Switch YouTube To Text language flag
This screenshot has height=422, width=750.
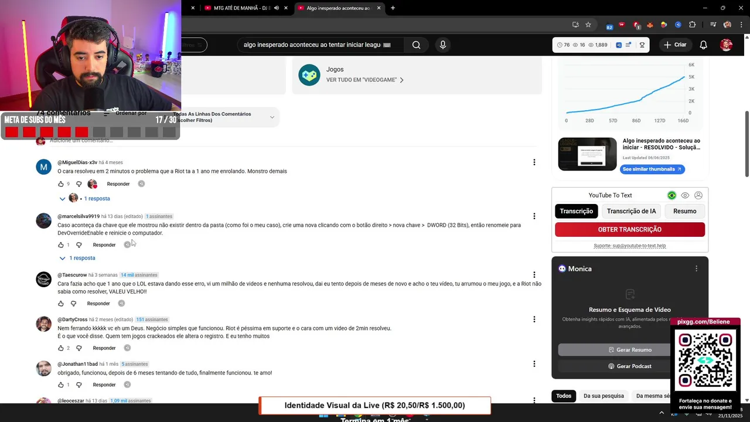click(671, 195)
